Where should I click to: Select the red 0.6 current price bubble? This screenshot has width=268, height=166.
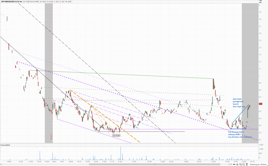click(x=260, y=104)
